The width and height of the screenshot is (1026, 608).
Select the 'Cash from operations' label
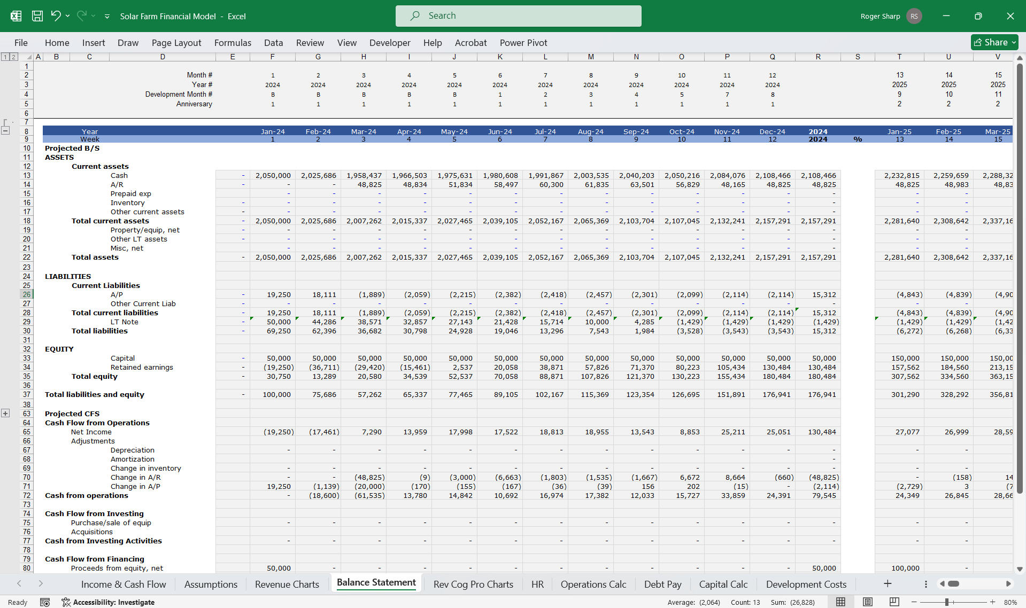(87, 495)
